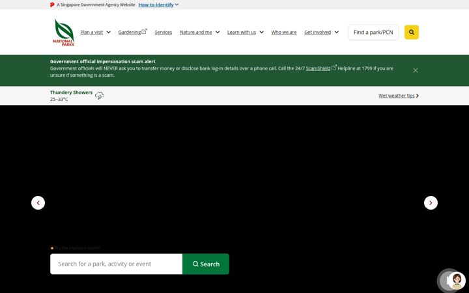Click external link icon beside Gardening
469x293 pixels.
(144, 31)
